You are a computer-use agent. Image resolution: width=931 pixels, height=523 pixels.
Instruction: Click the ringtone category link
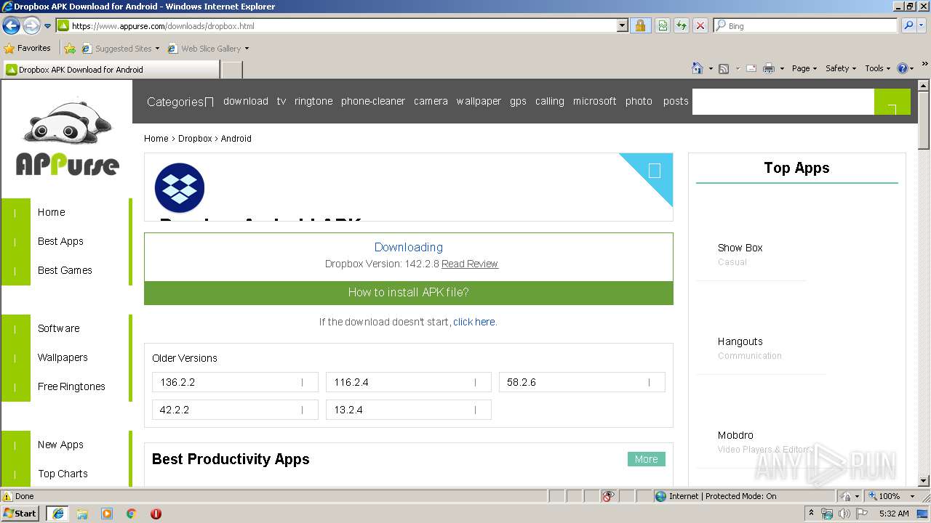[x=313, y=101]
